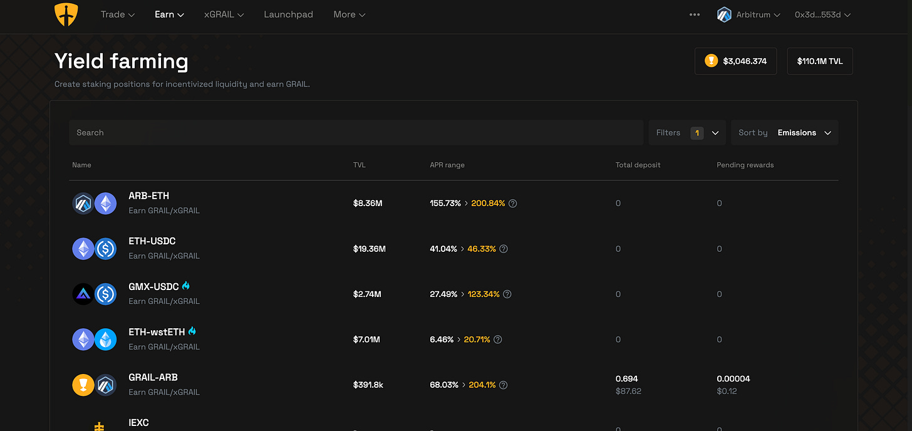Open the Trade menu

pos(118,14)
